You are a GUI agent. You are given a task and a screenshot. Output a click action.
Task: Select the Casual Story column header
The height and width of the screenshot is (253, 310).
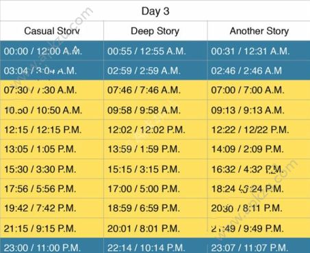52,31
